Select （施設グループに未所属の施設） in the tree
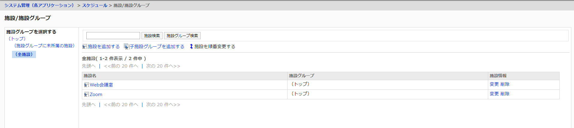Viewport: 574px width, 128px height. point(44,46)
